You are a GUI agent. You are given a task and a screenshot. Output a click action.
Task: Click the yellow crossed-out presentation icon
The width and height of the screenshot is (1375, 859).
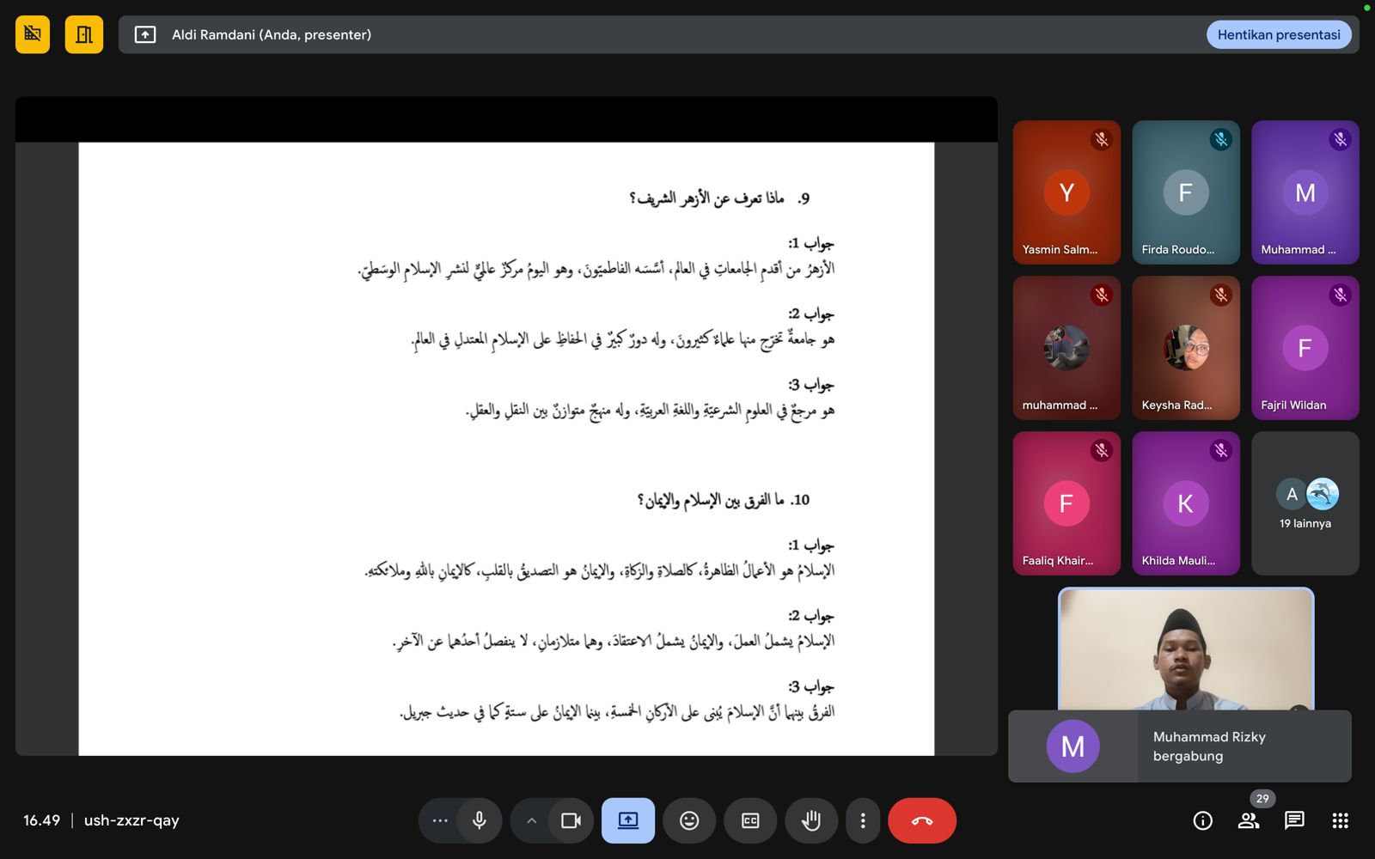click(33, 34)
